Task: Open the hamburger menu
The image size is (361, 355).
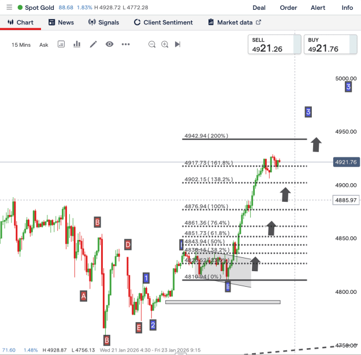Action: click(9, 8)
